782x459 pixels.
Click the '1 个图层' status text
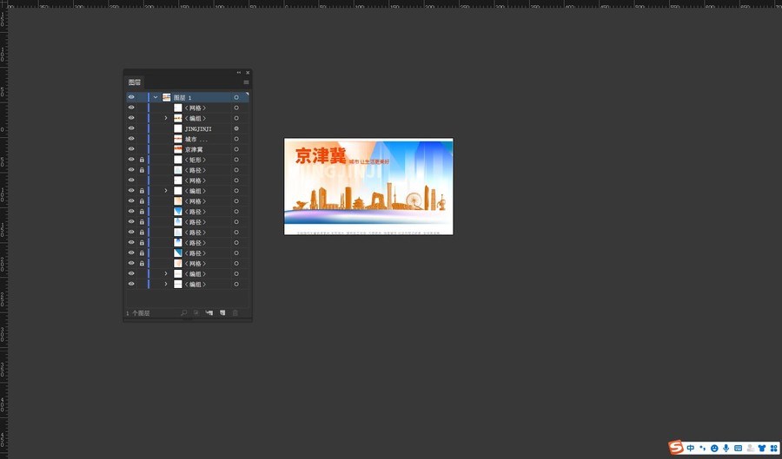tap(137, 313)
